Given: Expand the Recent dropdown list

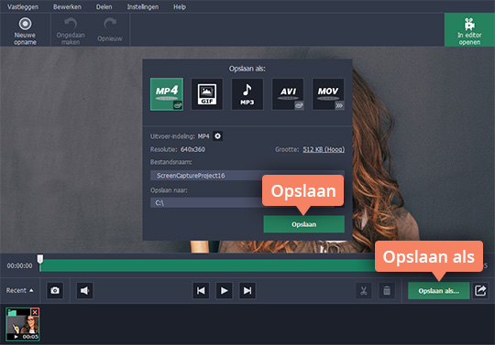Looking at the screenshot, I should coord(19,290).
